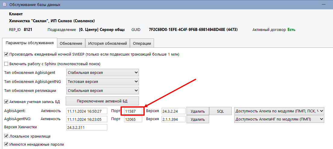Screen dimensions: 333x149
Task: Click the subdivision '[0. Центр] Сервер' text
Action: coord(102,30)
